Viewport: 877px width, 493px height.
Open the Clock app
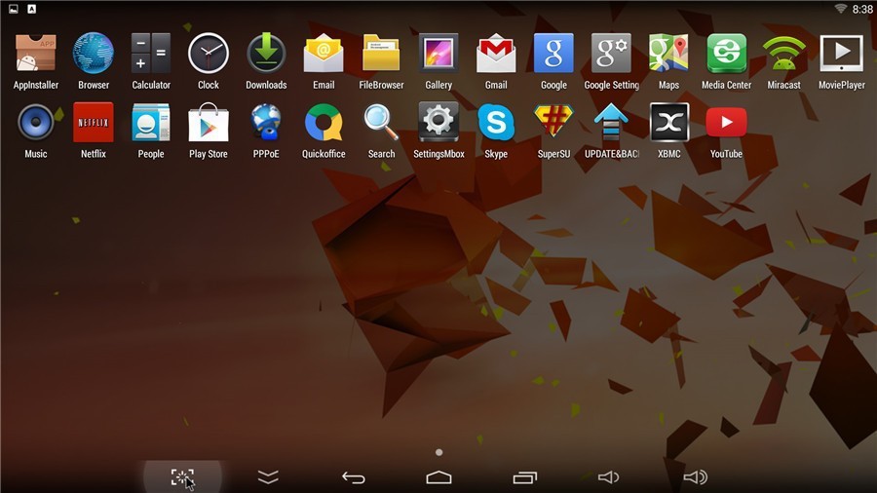click(209, 54)
